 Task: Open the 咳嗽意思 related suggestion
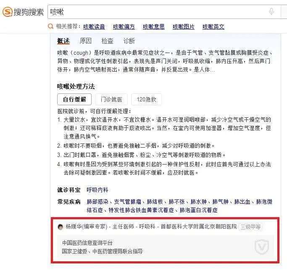click(153, 27)
